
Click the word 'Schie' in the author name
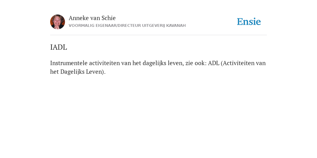pyautogui.click(x=108, y=18)
